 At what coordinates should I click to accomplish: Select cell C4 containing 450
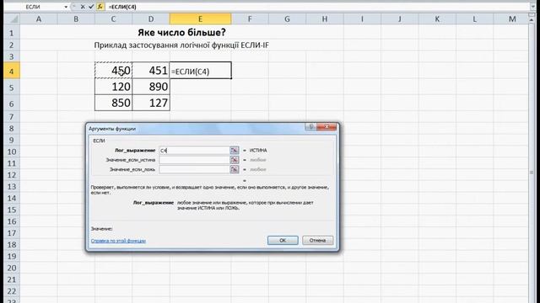pos(113,71)
